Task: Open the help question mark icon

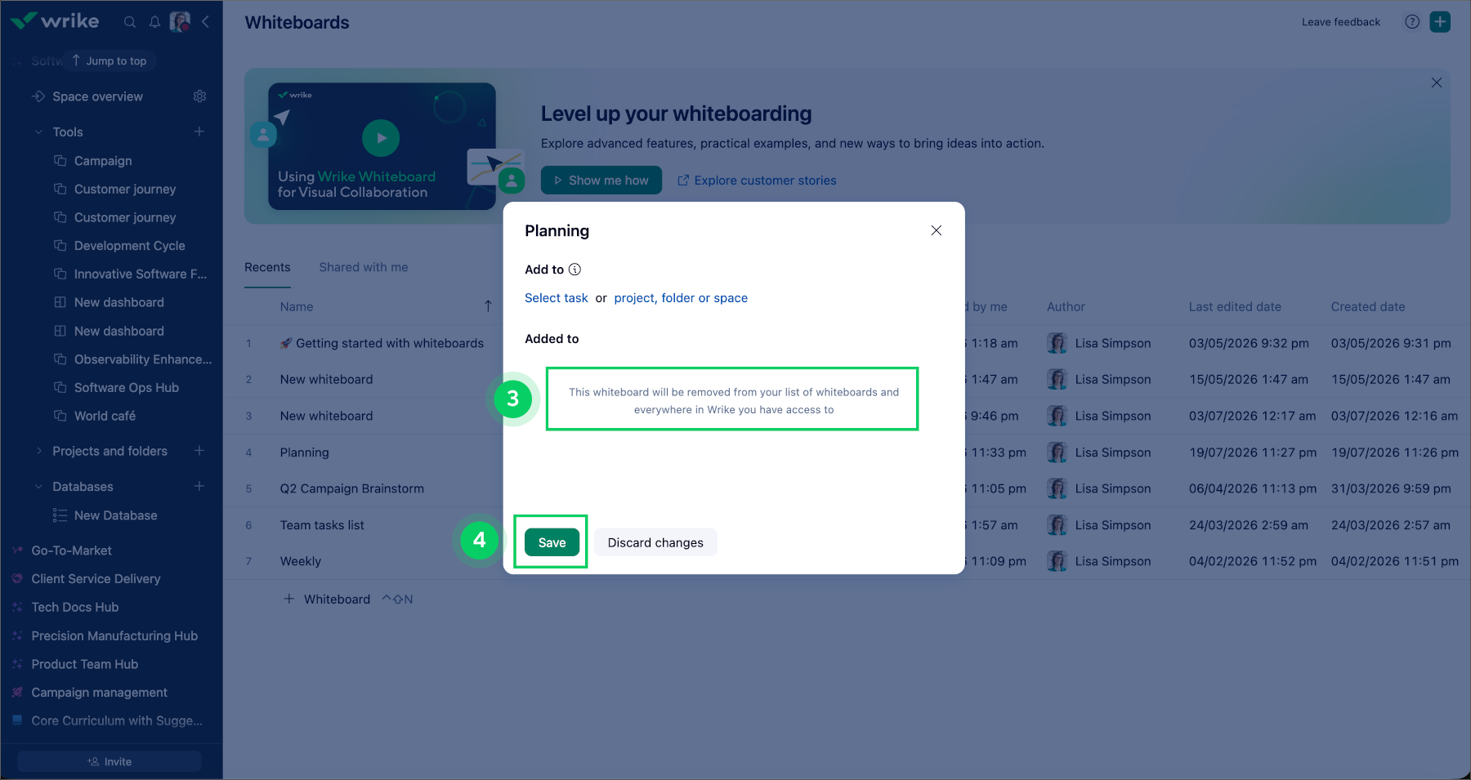Action: click(1412, 22)
